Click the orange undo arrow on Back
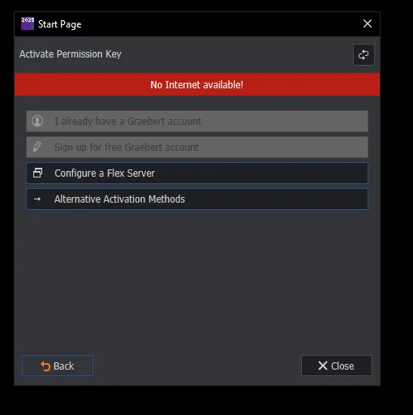 [x=45, y=366]
